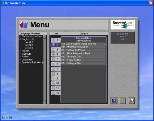This screenshot has height=121, width=154.
Task: Click the yellow question mark help button
Action: click(122, 101)
